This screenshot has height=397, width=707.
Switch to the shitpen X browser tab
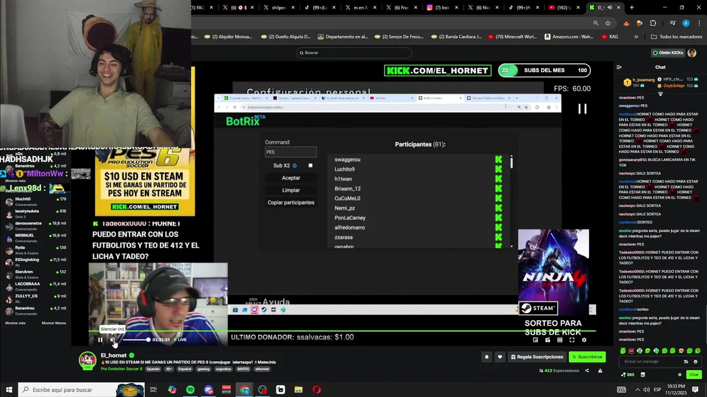tap(279, 8)
